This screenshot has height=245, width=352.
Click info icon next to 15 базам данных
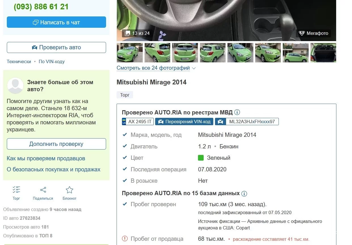tap(244, 194)
